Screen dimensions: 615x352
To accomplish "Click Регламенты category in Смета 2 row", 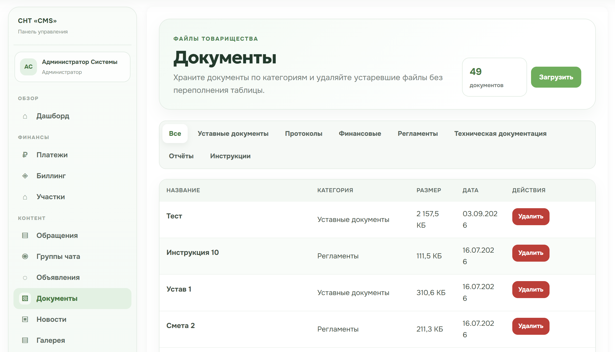I will pos(338,329).
